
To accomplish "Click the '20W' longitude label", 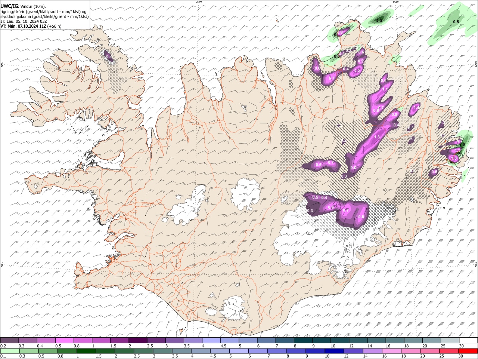I will tap(199, 2).
